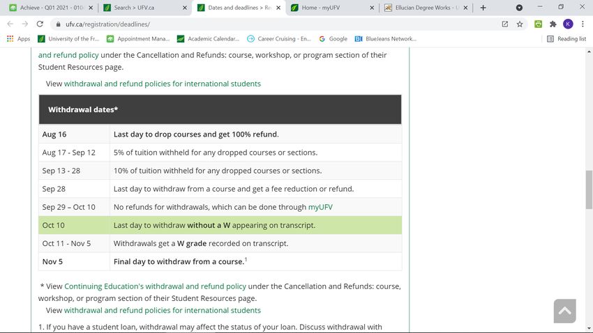
Task: Open Continuing Education's withdrawal and refund policy link
Action: tap(155, 286)
